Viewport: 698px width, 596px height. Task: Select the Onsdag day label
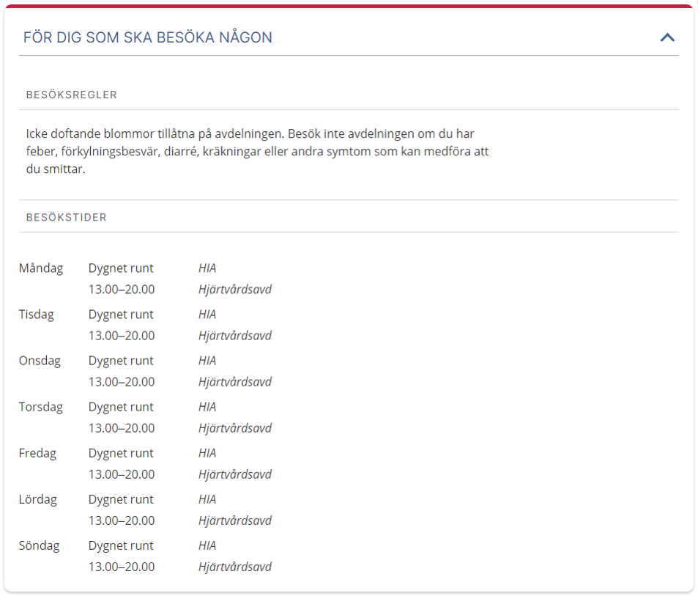(40, 361)
